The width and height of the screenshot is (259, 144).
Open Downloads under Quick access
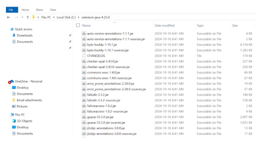click(25, 35)
